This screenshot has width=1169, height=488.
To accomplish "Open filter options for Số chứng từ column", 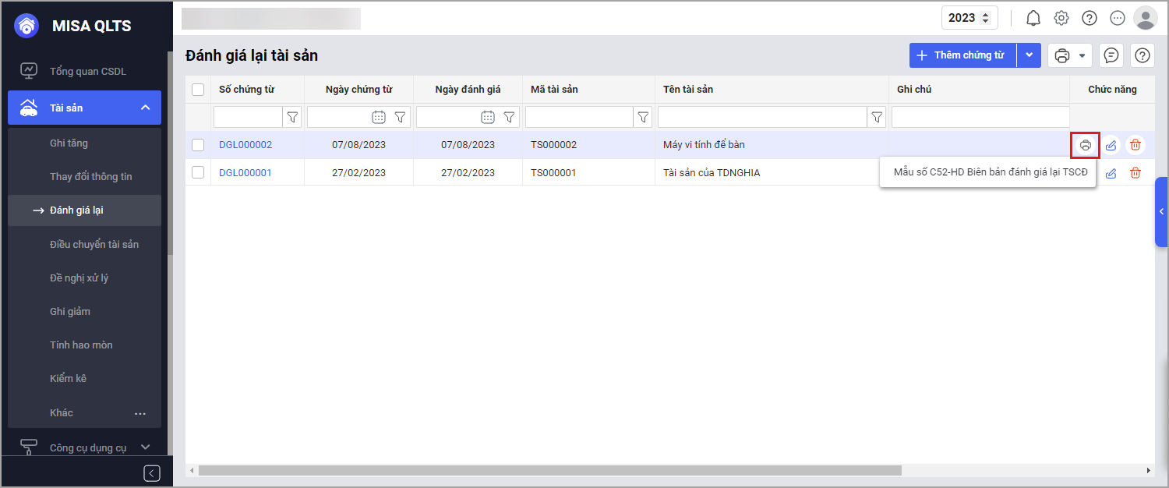I will (x=292, y=117).
